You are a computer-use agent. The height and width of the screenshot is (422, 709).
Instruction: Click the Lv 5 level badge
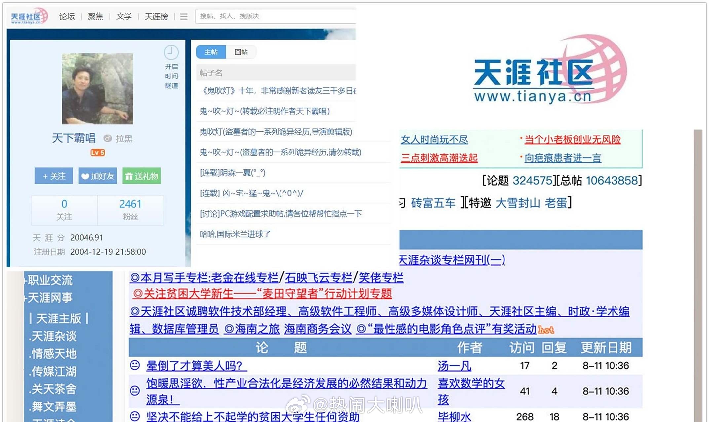tap(98, 153)
